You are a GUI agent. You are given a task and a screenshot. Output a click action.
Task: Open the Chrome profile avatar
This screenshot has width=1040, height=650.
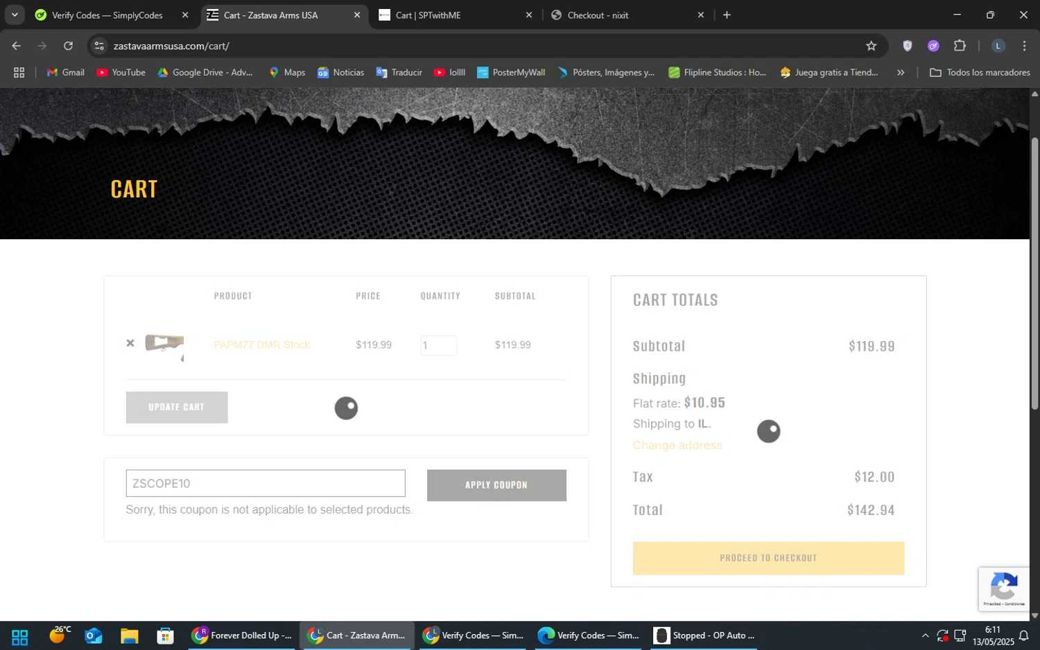[998, 46]
